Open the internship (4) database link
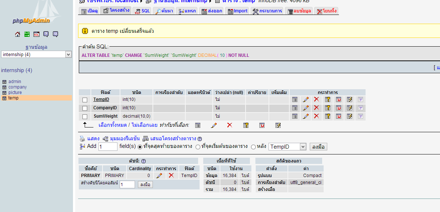 [17, 70]
